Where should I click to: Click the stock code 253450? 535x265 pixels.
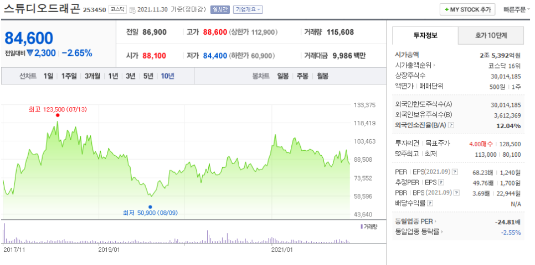point(95,10)
